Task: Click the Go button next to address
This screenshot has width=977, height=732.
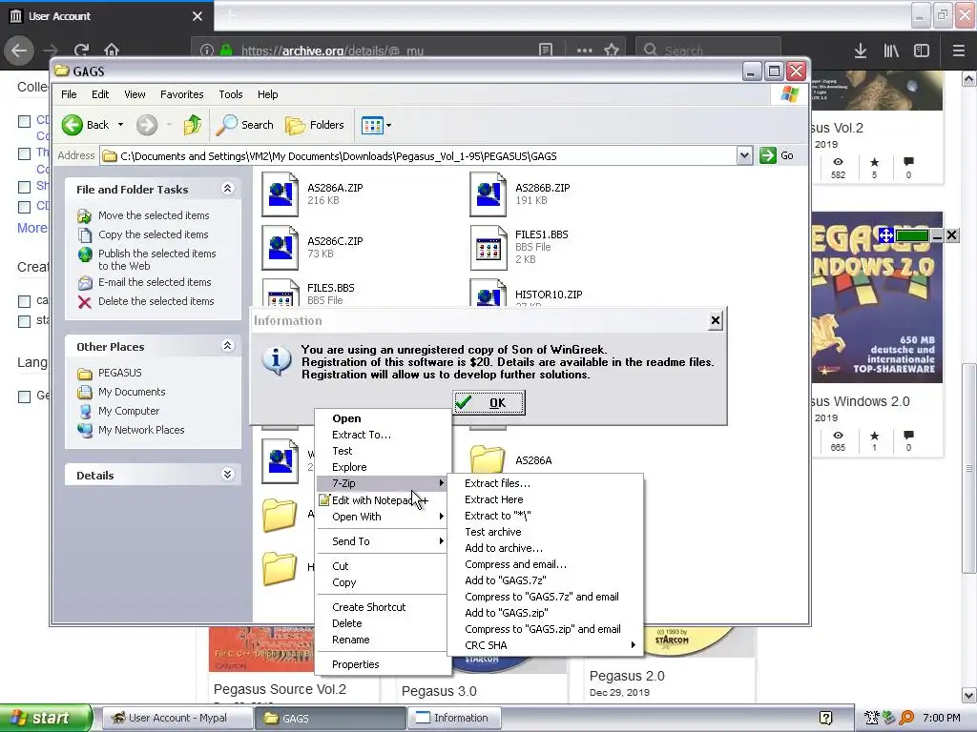Action: point(777,155)
